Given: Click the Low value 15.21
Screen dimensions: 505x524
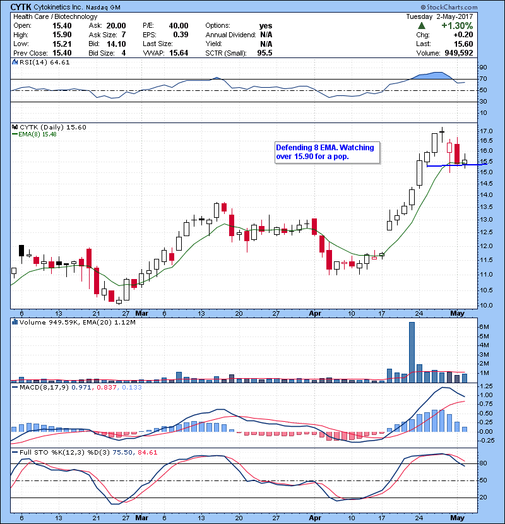Looking at the screenshot, I should pos(62,44).
